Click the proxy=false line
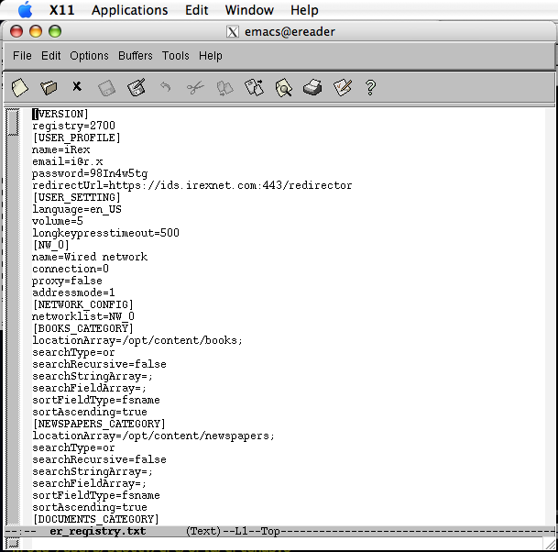Viewport: 558px width, 552px height. (67, 281)
